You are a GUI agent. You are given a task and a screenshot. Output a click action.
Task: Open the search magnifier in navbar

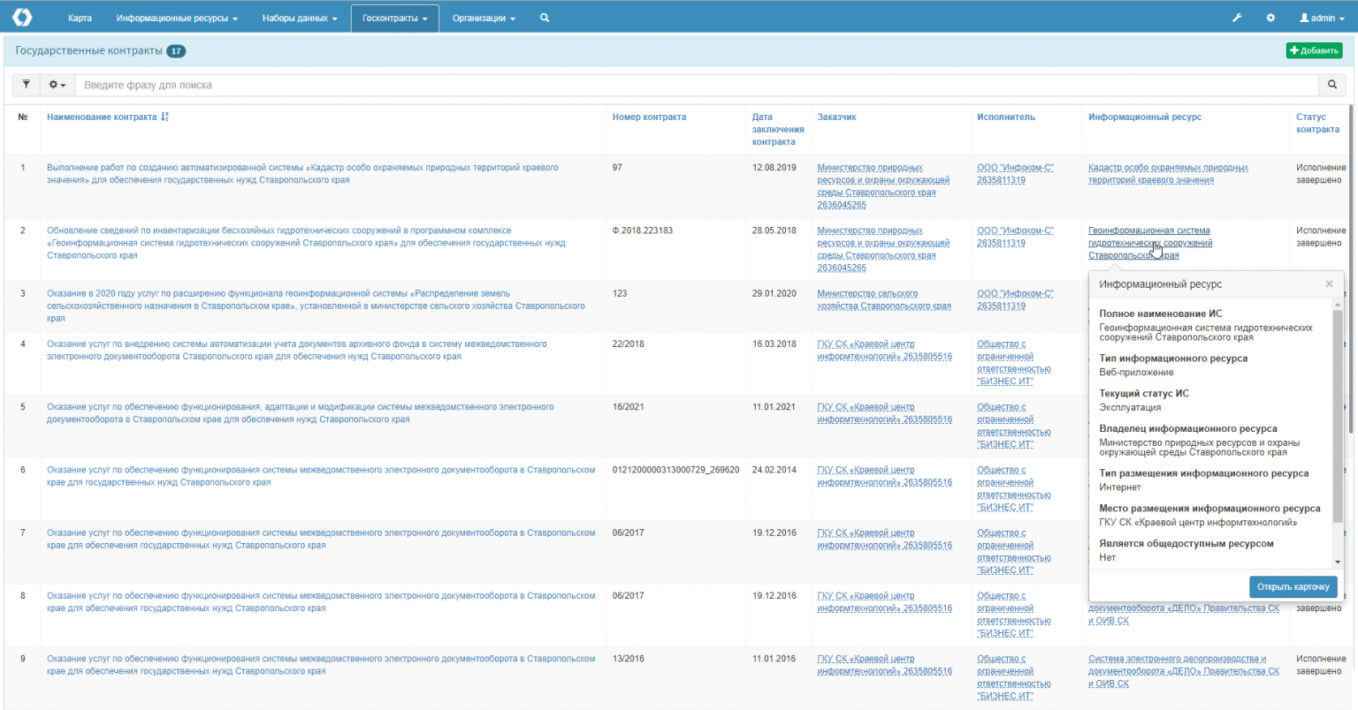(x=545, y=18)
